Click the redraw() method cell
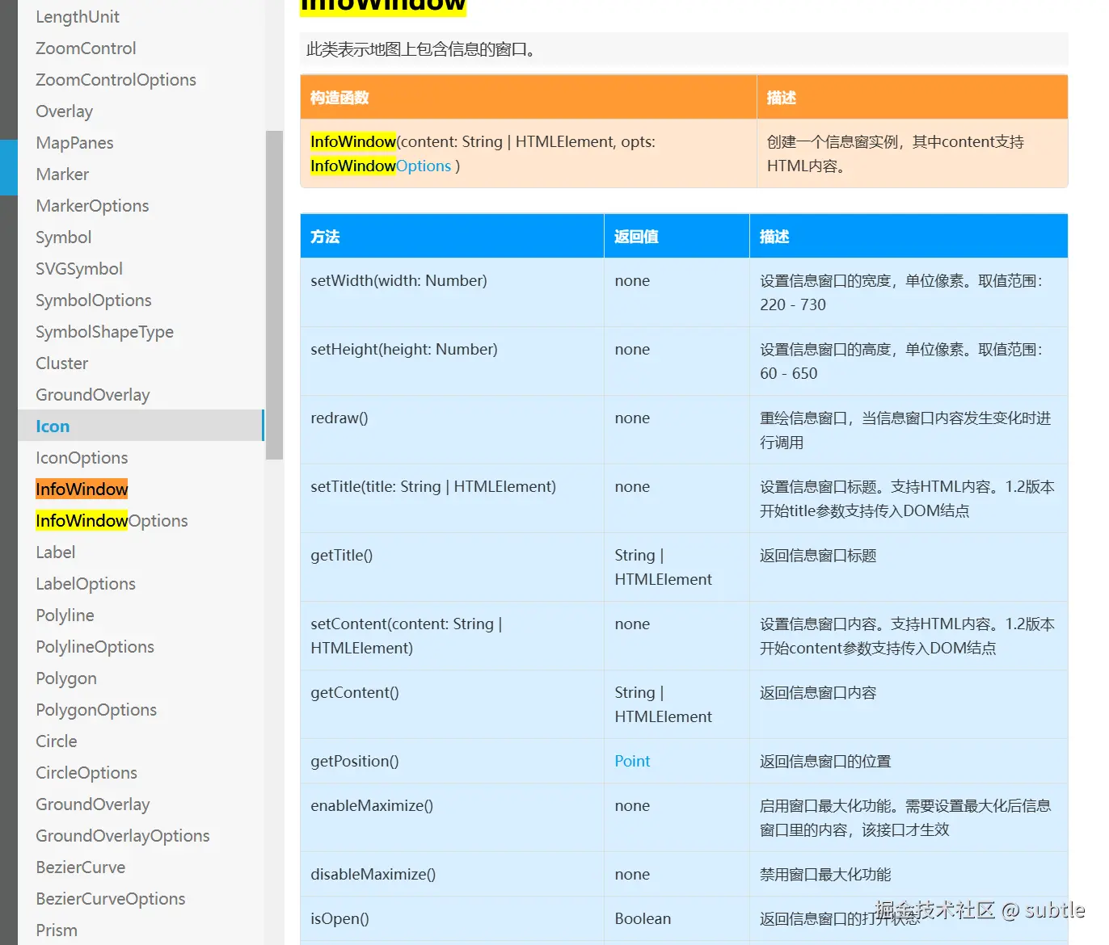The height and width of the screenshot is (945, 1109). pyautogui.click(x=452, y=430)
